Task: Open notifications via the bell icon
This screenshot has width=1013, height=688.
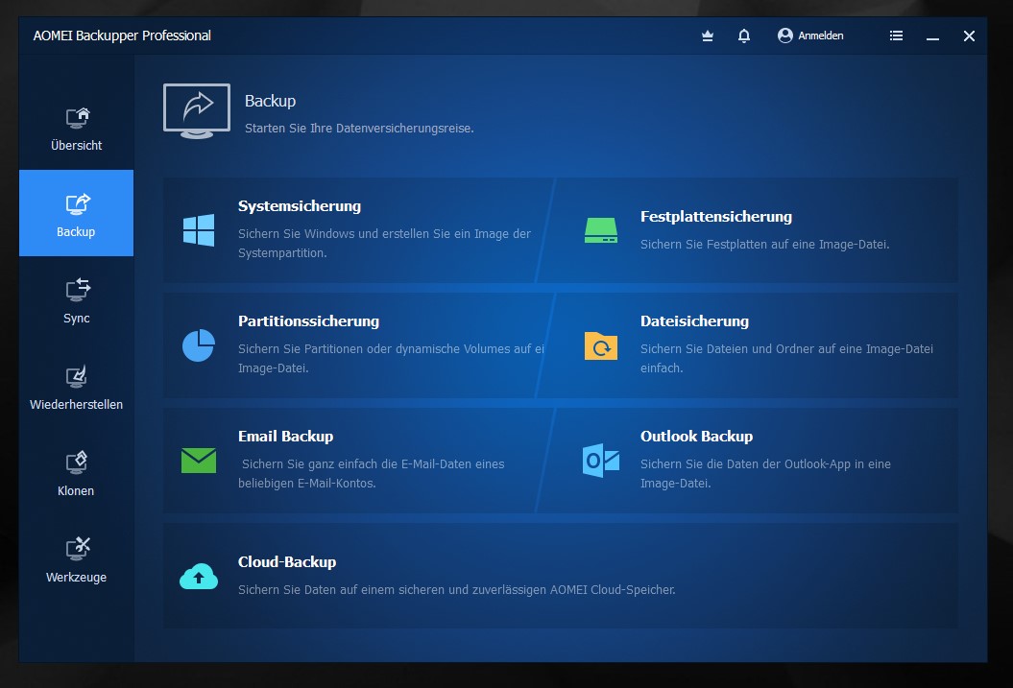Action: pyautogui.click(x=744, y=36)
